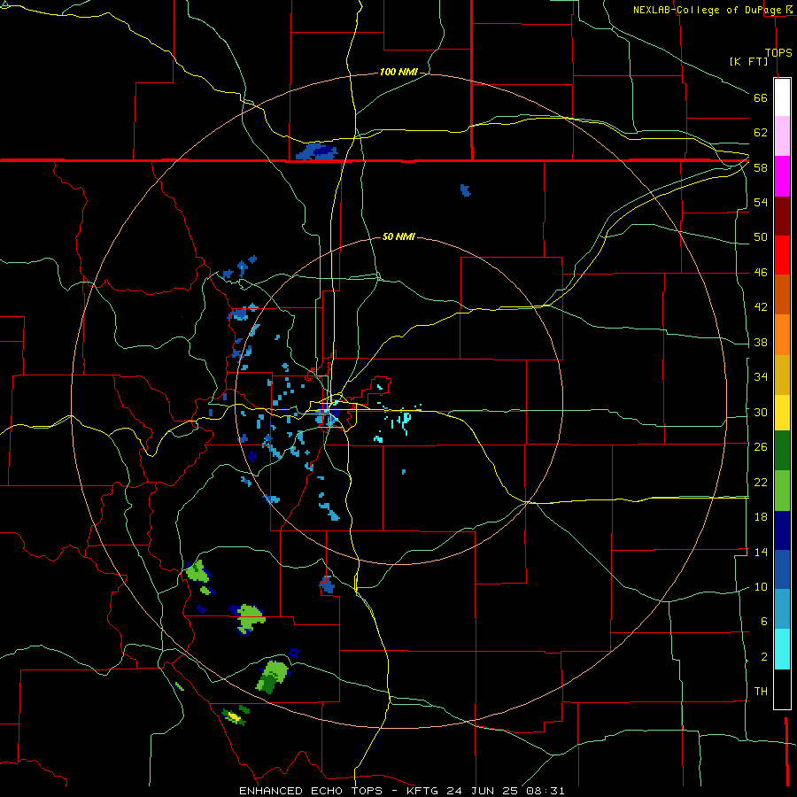Click the white color swatch above 66

(782, 97)
